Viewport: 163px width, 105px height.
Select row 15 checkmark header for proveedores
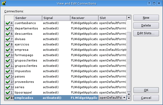9,82
